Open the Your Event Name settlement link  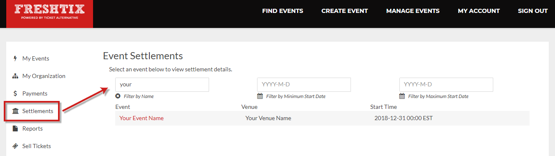click(x=141, y=118)
